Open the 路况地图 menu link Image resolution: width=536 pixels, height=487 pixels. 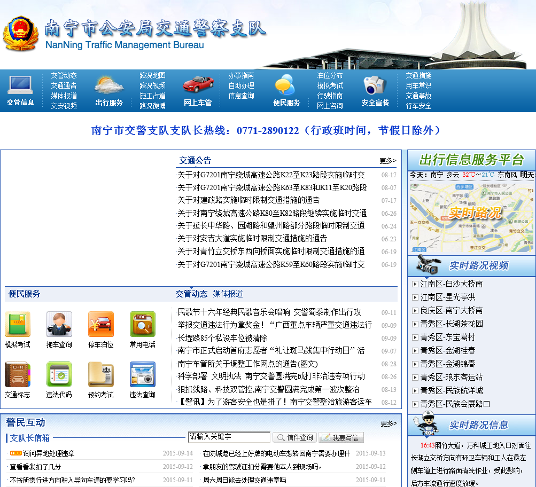152,76
